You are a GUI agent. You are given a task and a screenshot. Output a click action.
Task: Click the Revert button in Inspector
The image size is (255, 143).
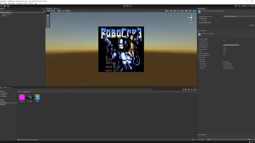(251, 25)
